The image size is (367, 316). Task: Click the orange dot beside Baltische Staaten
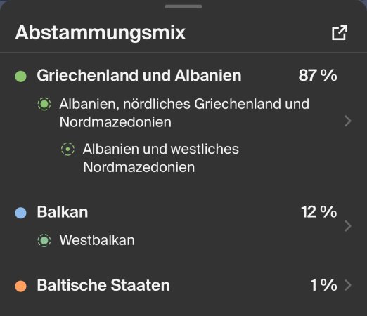click(20, 286)
